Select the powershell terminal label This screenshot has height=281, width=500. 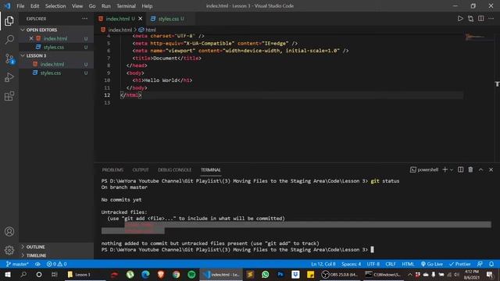[424, 169]
